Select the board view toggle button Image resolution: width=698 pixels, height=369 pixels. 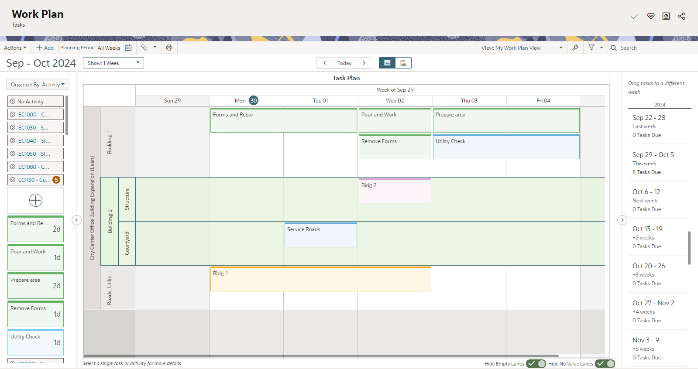tap(387, 63)
